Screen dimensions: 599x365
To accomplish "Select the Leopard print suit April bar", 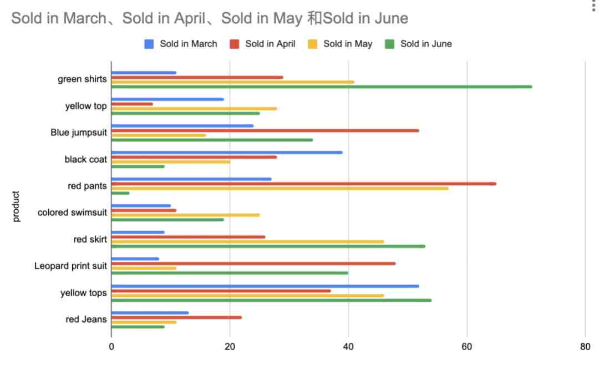I will [x=253, y=263].
